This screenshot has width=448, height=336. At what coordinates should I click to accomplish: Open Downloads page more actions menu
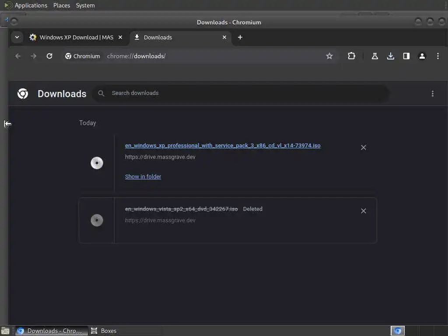coord(433,94)
